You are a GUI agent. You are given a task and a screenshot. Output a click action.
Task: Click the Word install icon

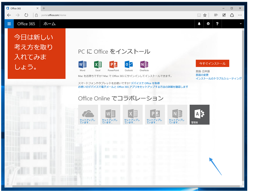tap(83, 66)
